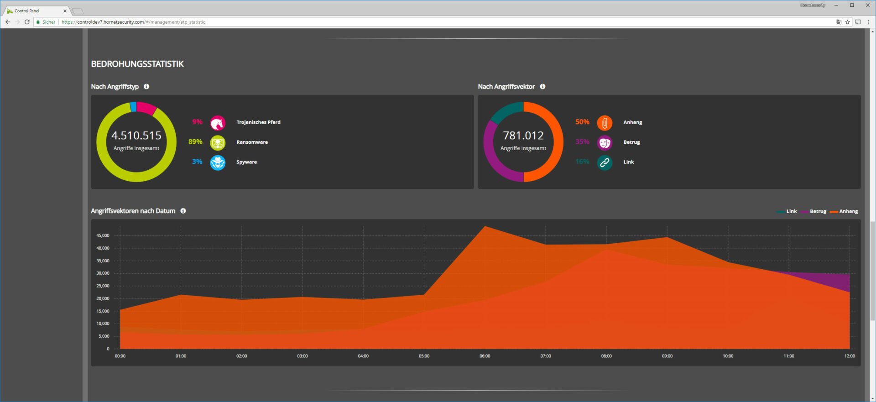
Task: Click the green Ransomware icon
Action: click(x=218, y=143)
